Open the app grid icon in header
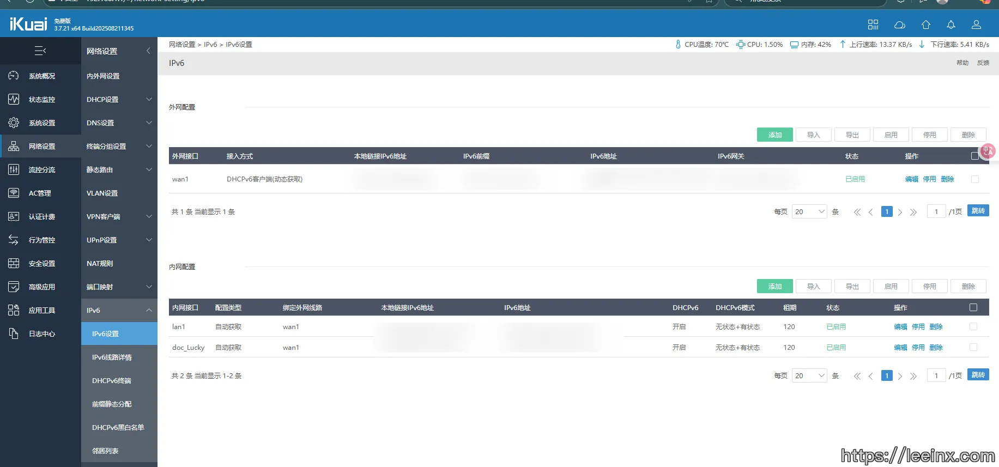Screen dimensions: 999x467 click(x=873, y=25)
